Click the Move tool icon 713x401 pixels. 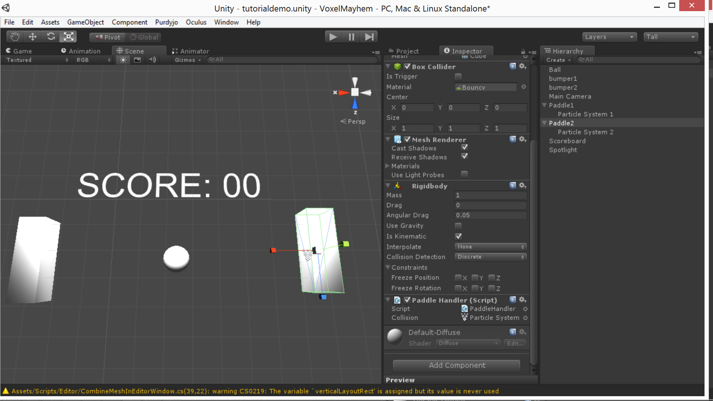coord(32,37)
